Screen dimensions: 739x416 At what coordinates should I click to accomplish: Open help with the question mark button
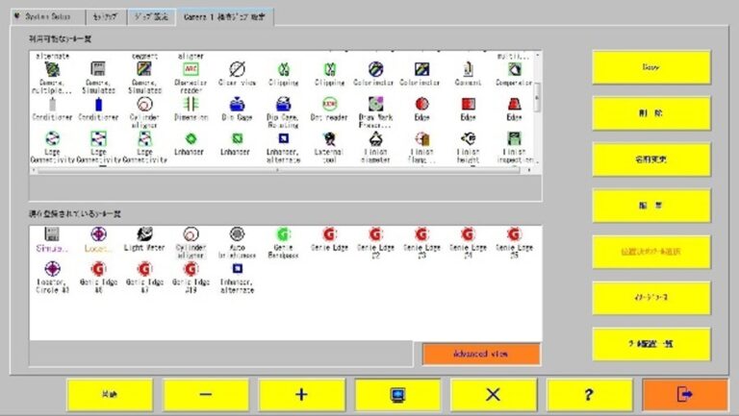(589, 394)
